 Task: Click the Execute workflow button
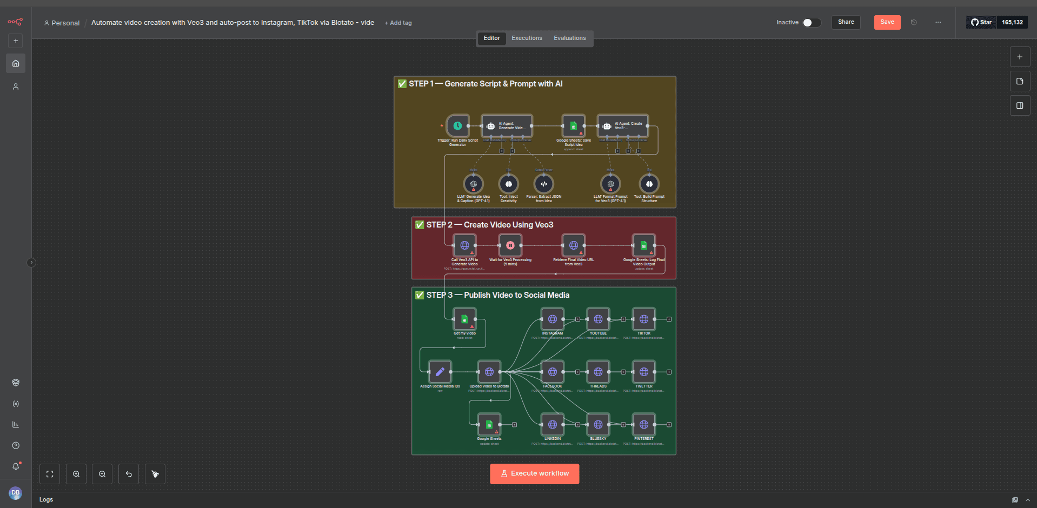(534, 473)
